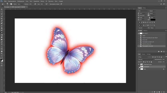This screenshot has height=93, width=167.
Task: Create new document from current state icon
Action: [x=159, y=52]
